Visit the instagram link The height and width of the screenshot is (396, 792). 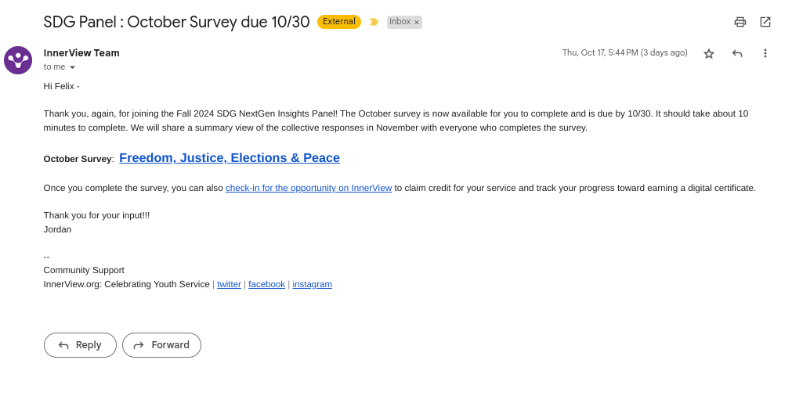[312, 284]
